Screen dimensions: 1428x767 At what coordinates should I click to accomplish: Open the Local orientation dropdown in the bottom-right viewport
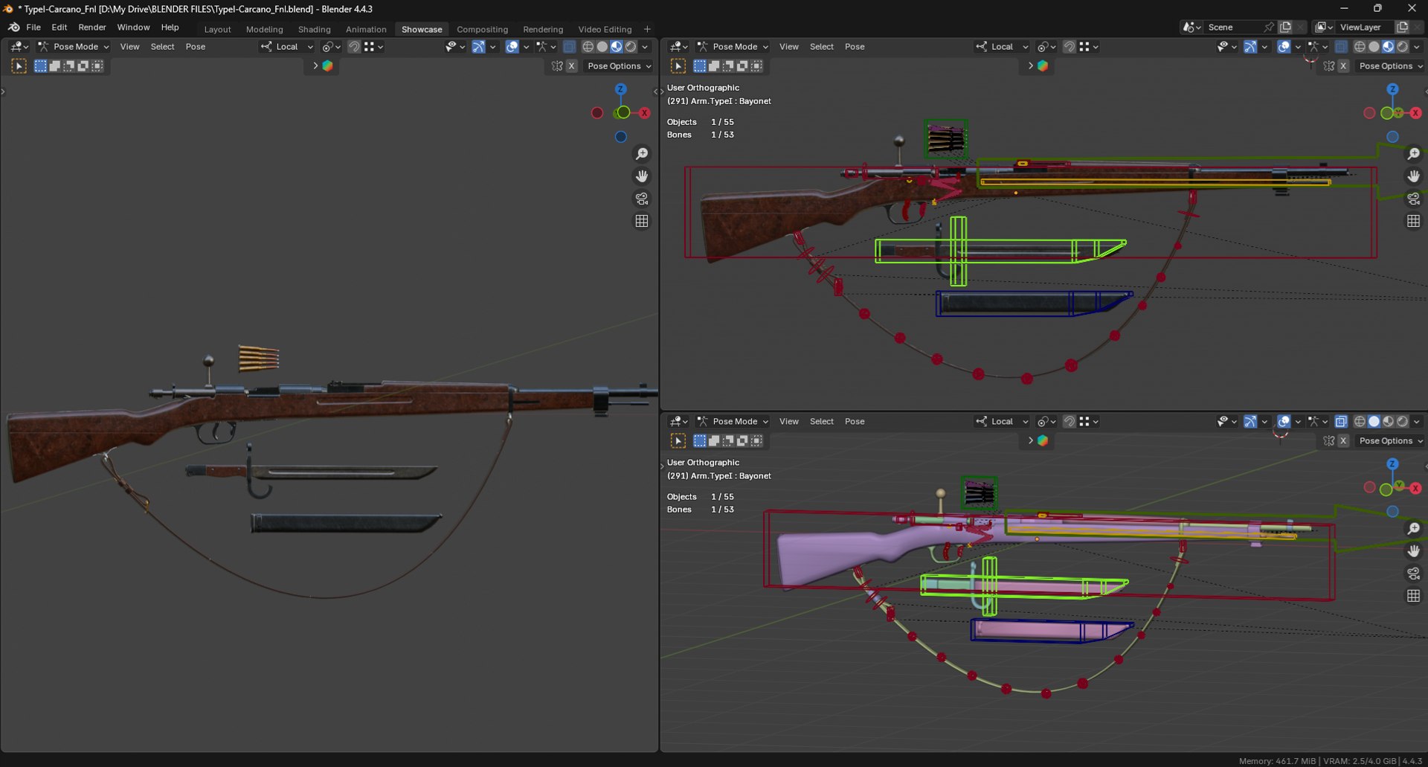coord(1002,422)
